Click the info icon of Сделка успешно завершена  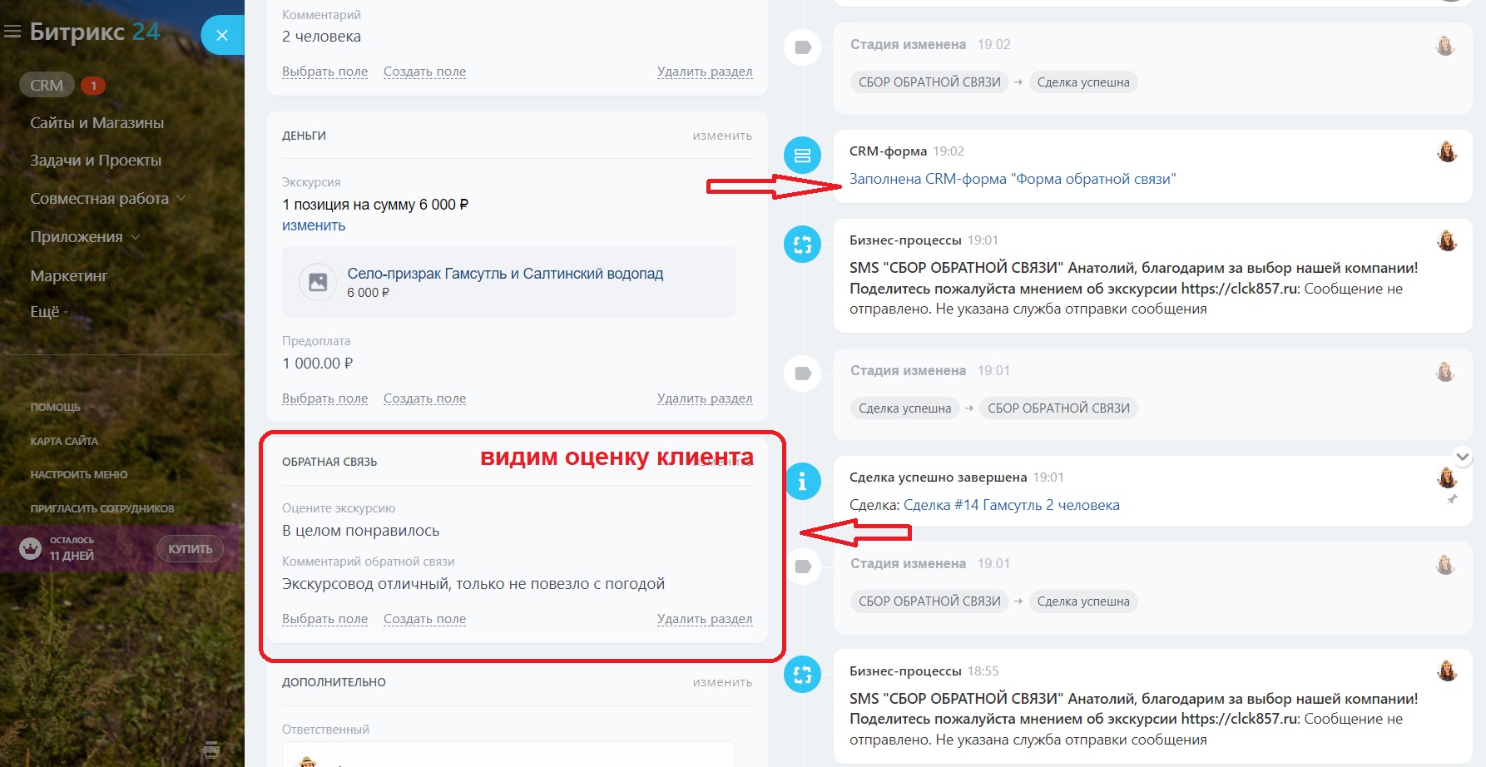click(x=803, y=481)
